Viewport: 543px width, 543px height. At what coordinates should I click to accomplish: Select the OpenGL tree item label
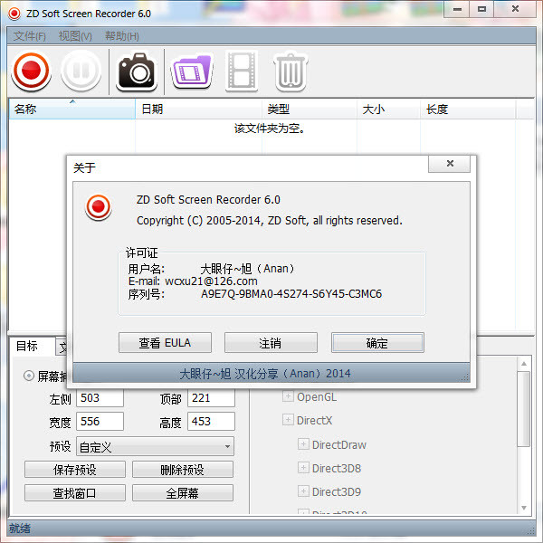click(x=317, y=397)
